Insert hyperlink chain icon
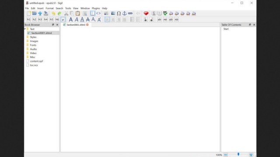The height and width of the screenshot is (157, 280). [x=130, y=14]
